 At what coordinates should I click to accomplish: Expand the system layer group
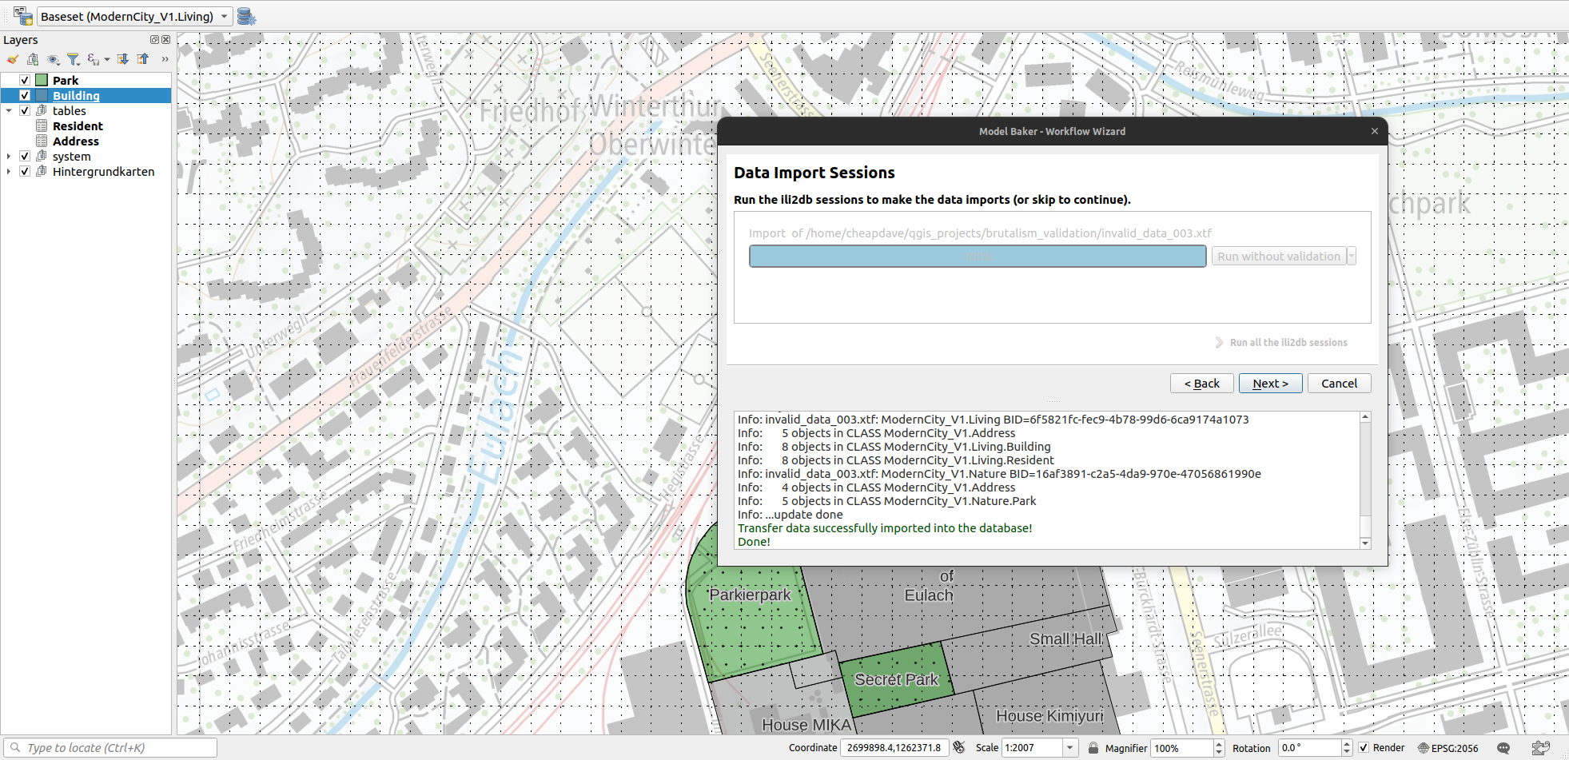click(x=9, y=157)
